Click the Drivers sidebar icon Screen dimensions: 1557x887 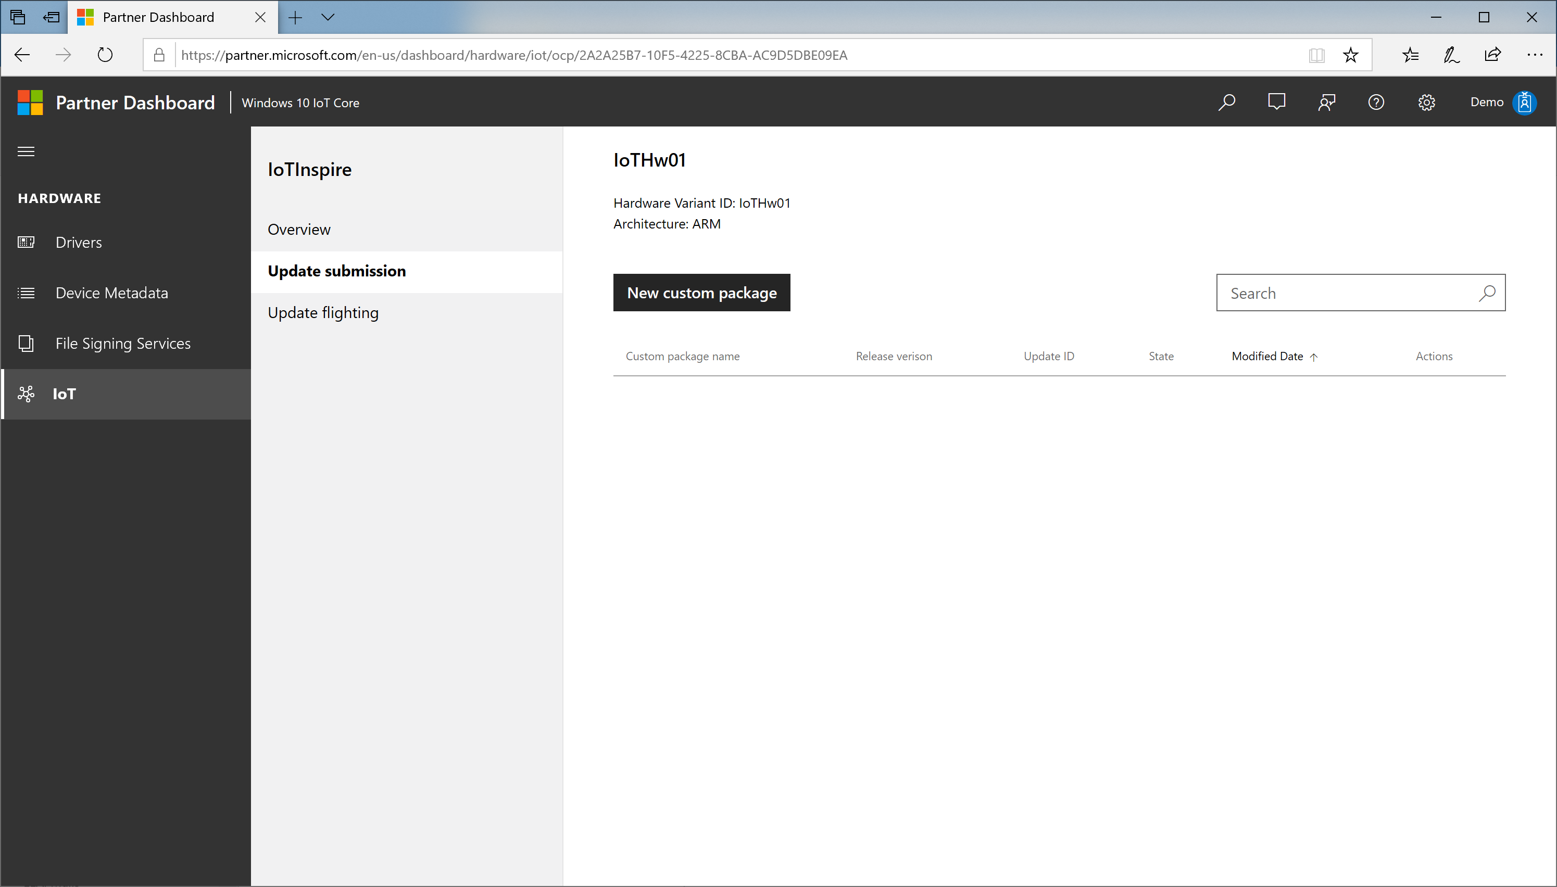(x=26, y=242)
